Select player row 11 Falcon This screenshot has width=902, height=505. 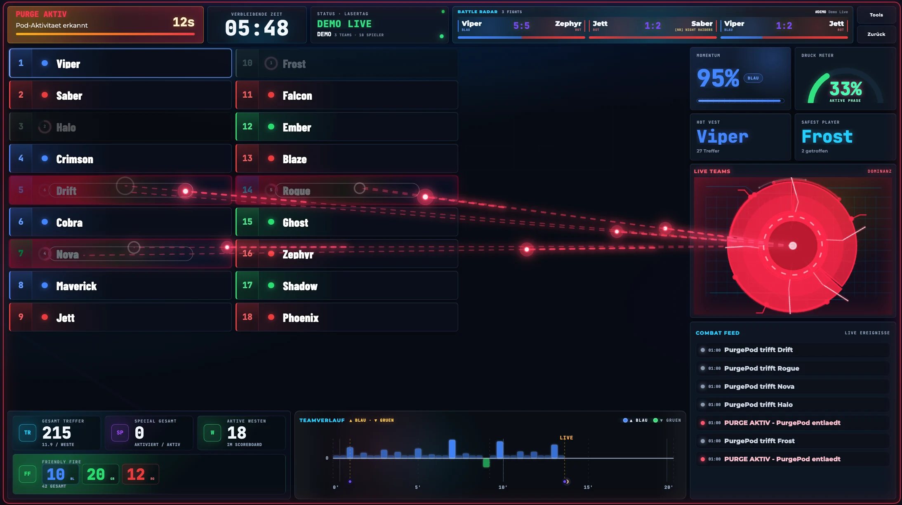click(x=347, y=95)
